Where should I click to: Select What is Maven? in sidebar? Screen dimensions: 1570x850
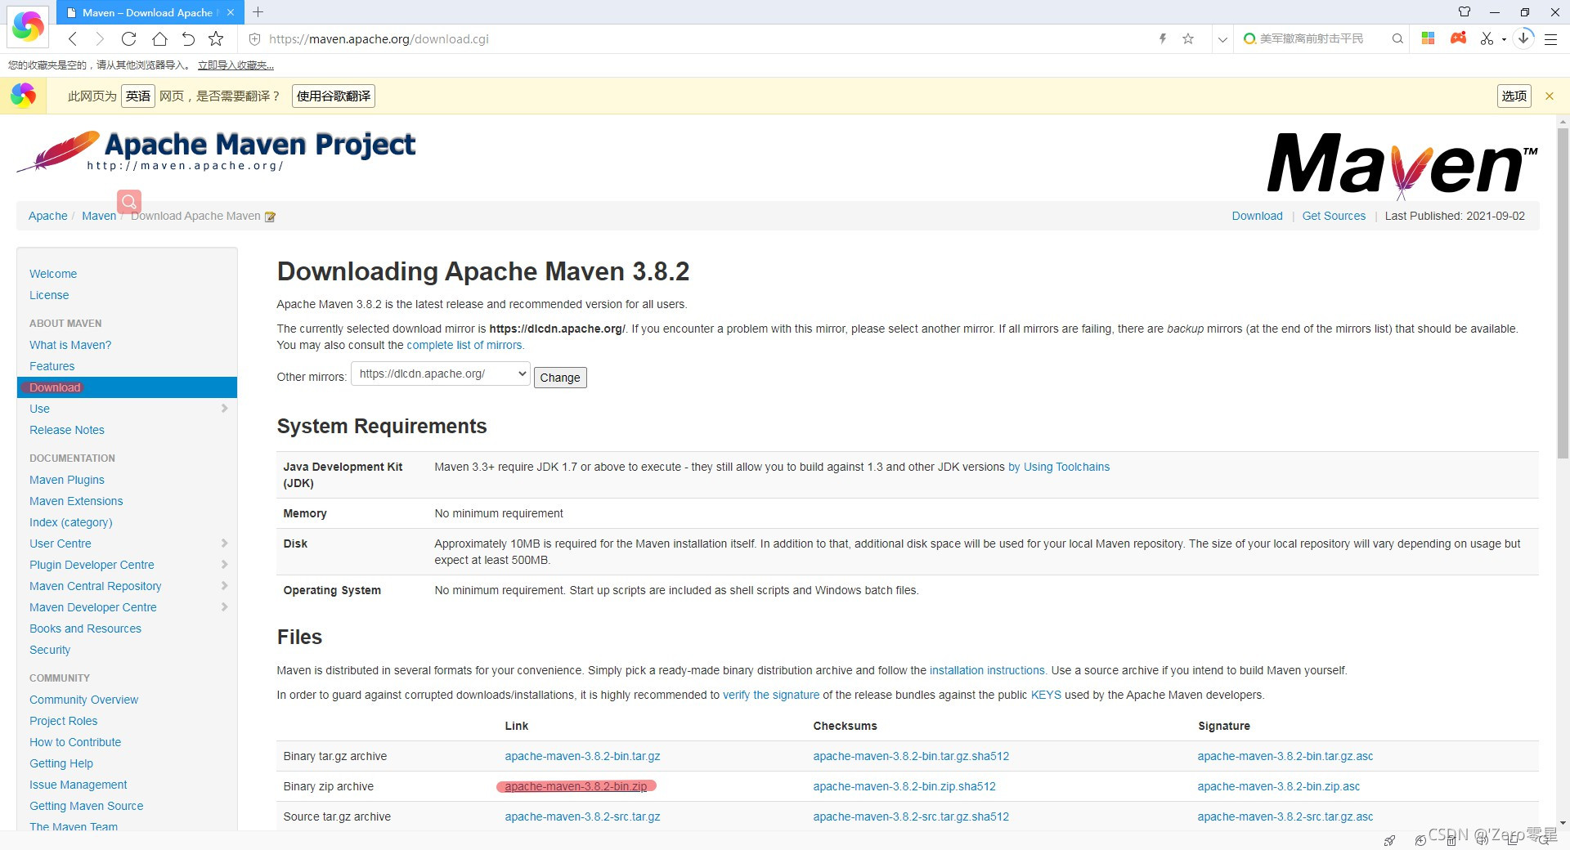(70, 345)
